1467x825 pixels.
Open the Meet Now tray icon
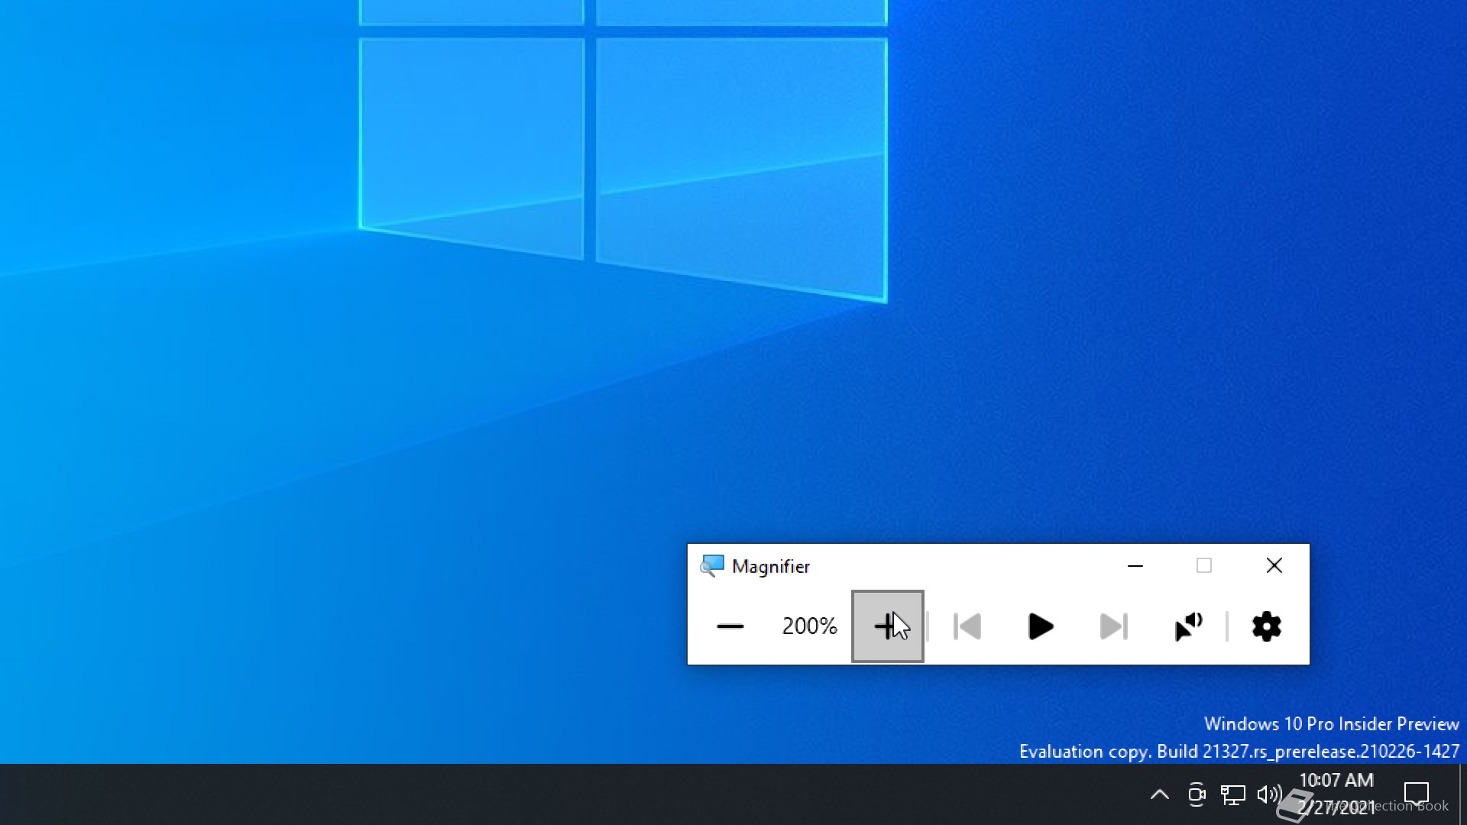coord(1197,794)
